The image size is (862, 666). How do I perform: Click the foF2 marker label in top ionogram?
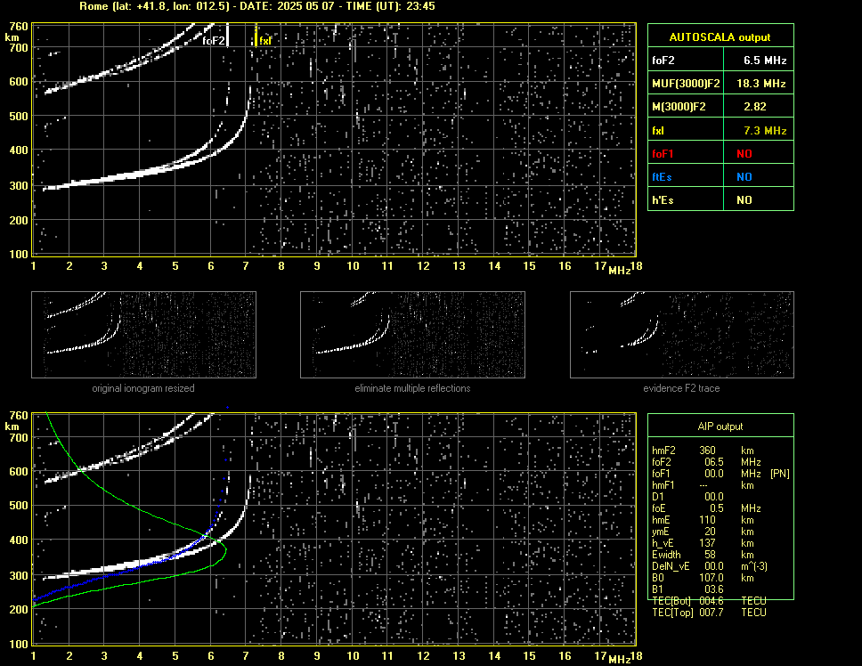(x=214, y=41)
